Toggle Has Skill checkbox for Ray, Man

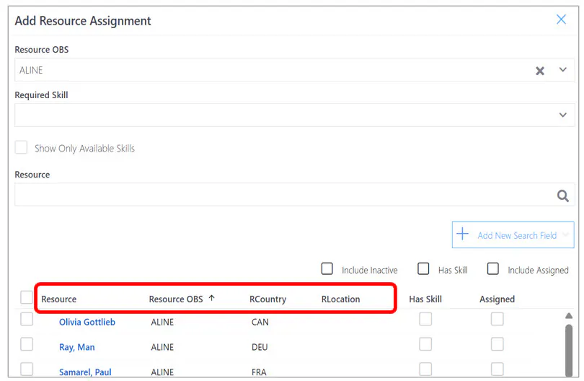pyautogui.click(x=425, y=344)
